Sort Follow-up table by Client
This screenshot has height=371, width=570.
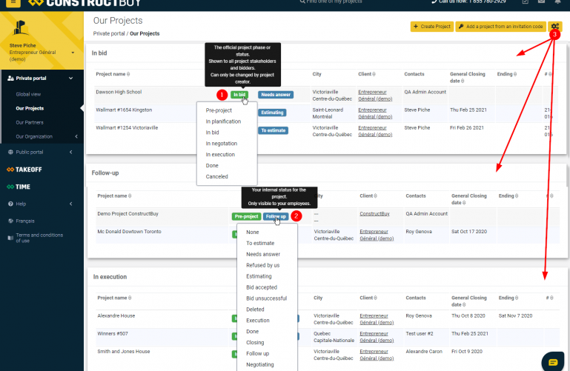pos(368,195)
